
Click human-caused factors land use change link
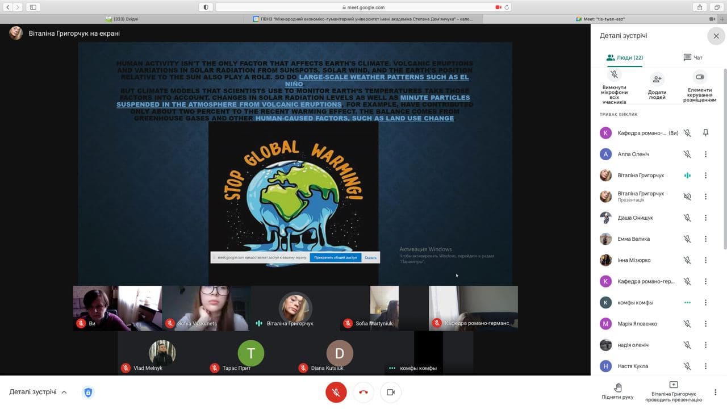pos(354,118)
